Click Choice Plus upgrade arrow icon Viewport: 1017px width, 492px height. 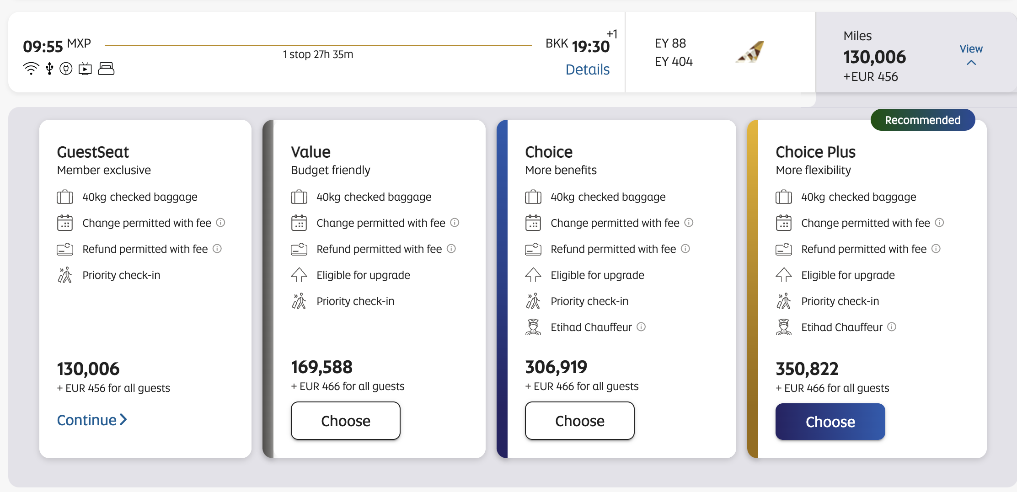pos(784,275)
